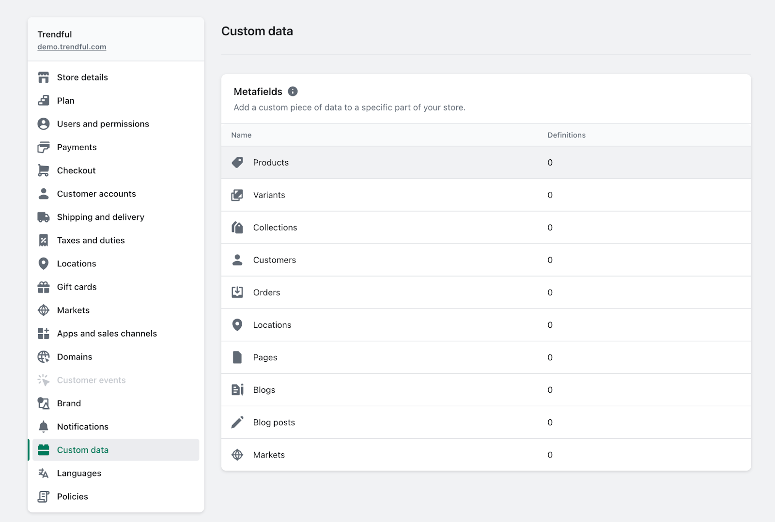Screen dimensions: 775x522
Task: Click the Pages document icon
Action: 237,357
